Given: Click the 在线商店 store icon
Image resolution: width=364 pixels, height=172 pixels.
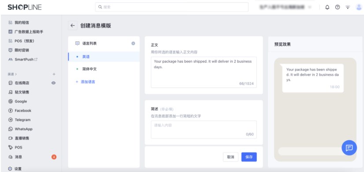Looking at the screenshot, I should click(10, 83).
